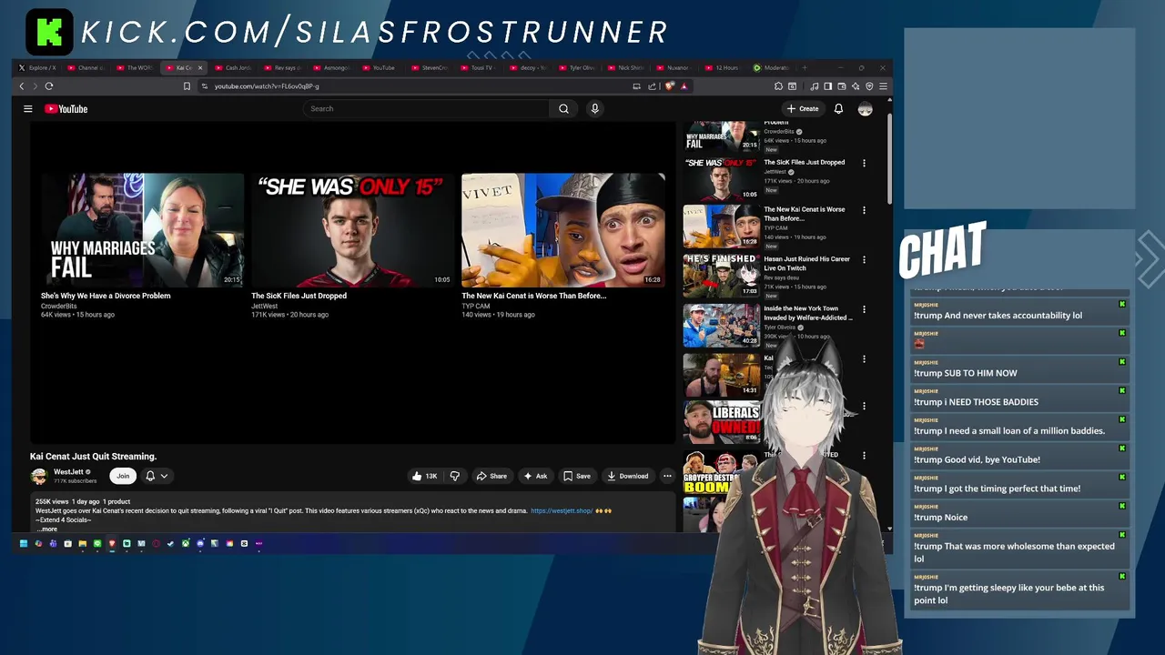Open the browser main hamburger menu
Image resolution: width=1165 pixels, height=655 pixels.
[x=883, y=86]
